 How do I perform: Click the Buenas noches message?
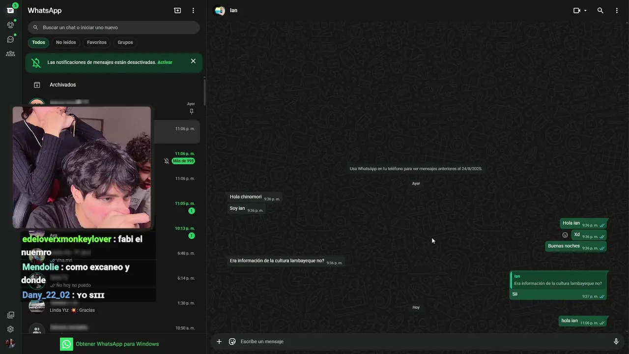[576, 246]
